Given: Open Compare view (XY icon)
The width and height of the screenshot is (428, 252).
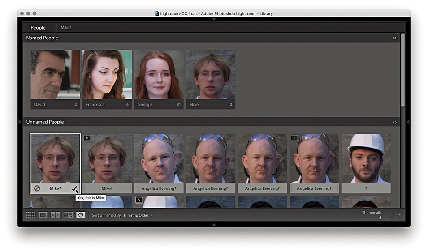Looking at the screenshot, I should (x=56, y=215).
